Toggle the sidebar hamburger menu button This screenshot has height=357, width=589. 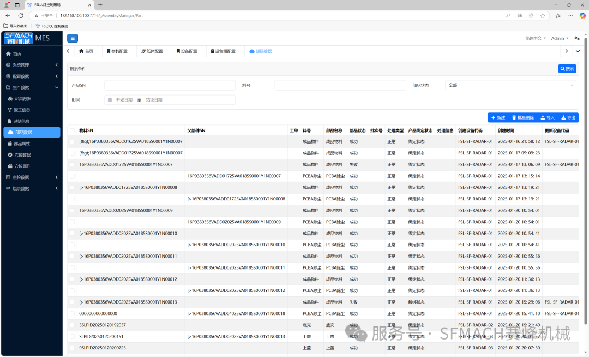(73, 38)
